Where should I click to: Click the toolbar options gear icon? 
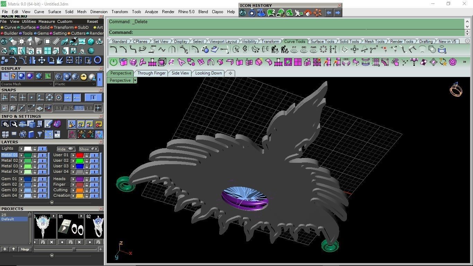click(x=467, y=41)
